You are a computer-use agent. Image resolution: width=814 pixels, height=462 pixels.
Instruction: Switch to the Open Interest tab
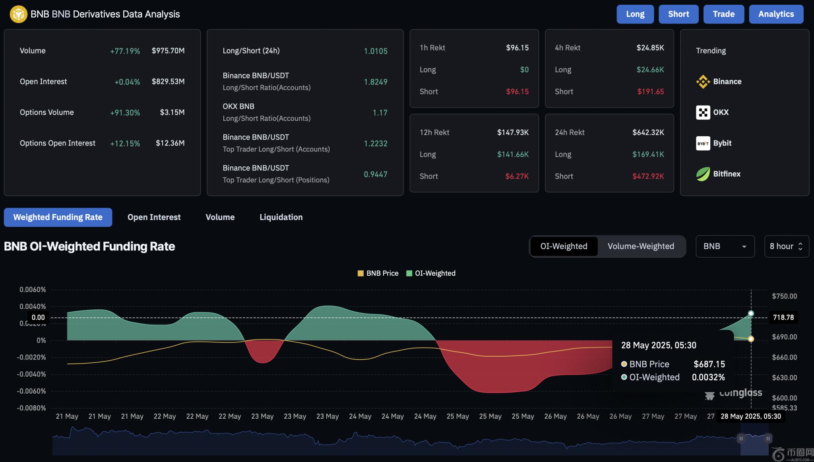[154, 217]
